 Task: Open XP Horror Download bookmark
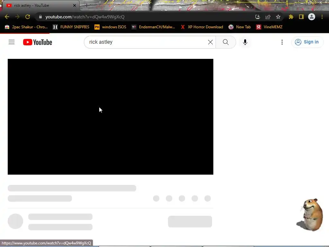[x=202, y=27]
